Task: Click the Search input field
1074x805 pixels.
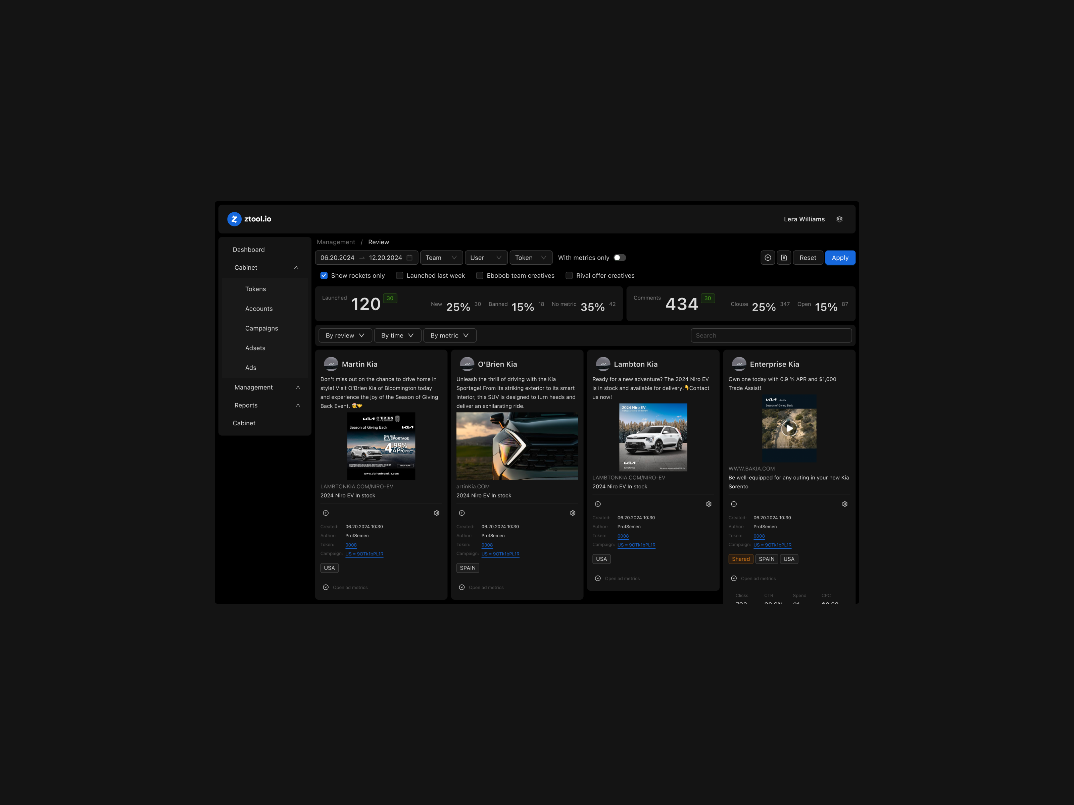Action: [771, 335]
